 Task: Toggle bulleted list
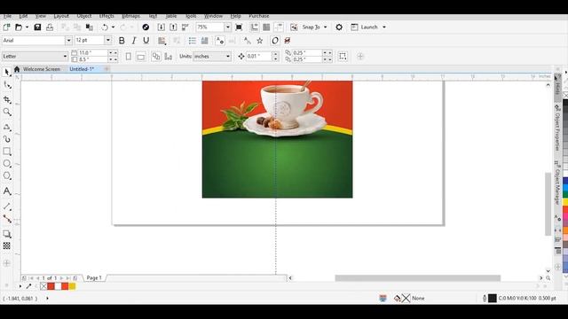coord(193,41)
